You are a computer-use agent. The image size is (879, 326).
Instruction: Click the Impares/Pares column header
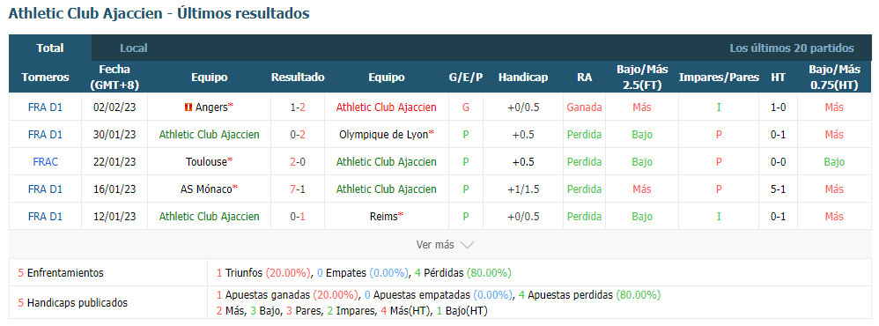tap(719, 78)
